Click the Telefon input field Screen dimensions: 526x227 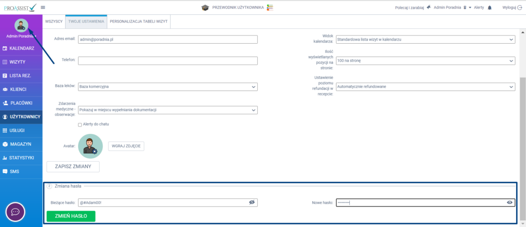[167, 61]
